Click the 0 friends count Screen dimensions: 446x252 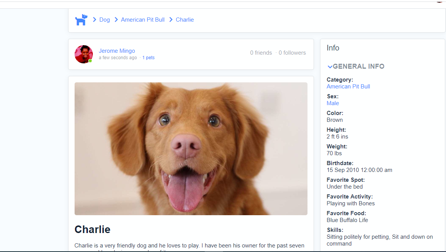click(261, 53)
